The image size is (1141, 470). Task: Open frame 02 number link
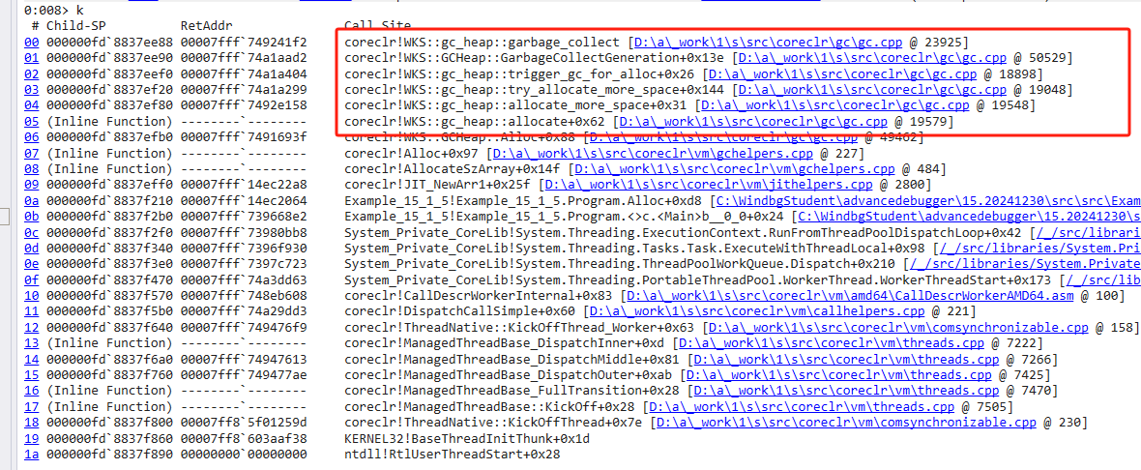click(x=31, y=73)
